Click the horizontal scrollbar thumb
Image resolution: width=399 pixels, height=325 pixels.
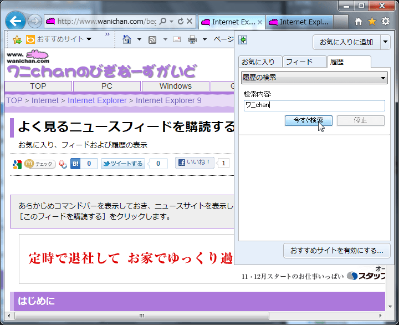pyautogui.click(x=142, y=316)
